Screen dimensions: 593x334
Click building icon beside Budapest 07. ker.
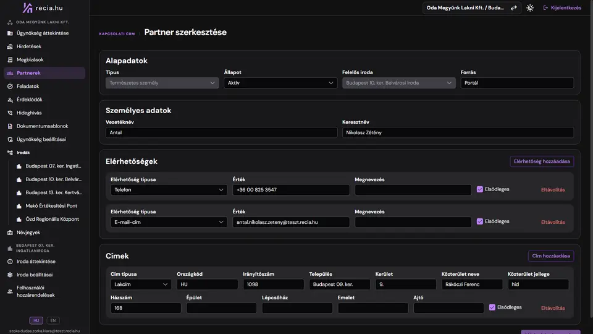click(19, 166)
